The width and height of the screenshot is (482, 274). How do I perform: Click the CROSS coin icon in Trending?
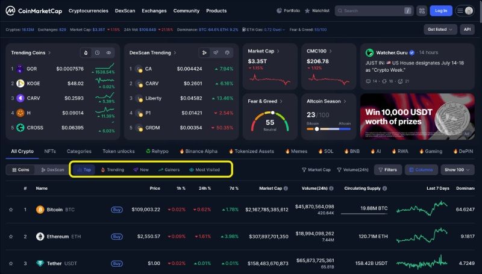[x=20, y=128]
